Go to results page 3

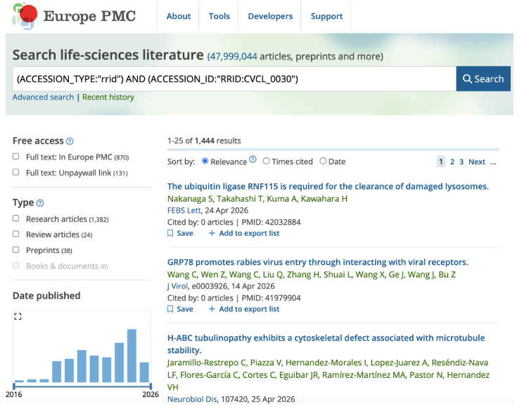[461, 162]
